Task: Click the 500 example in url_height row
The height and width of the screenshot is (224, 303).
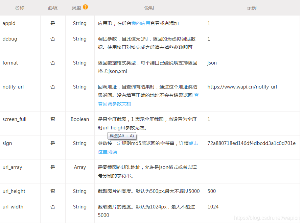Action: 212,191
